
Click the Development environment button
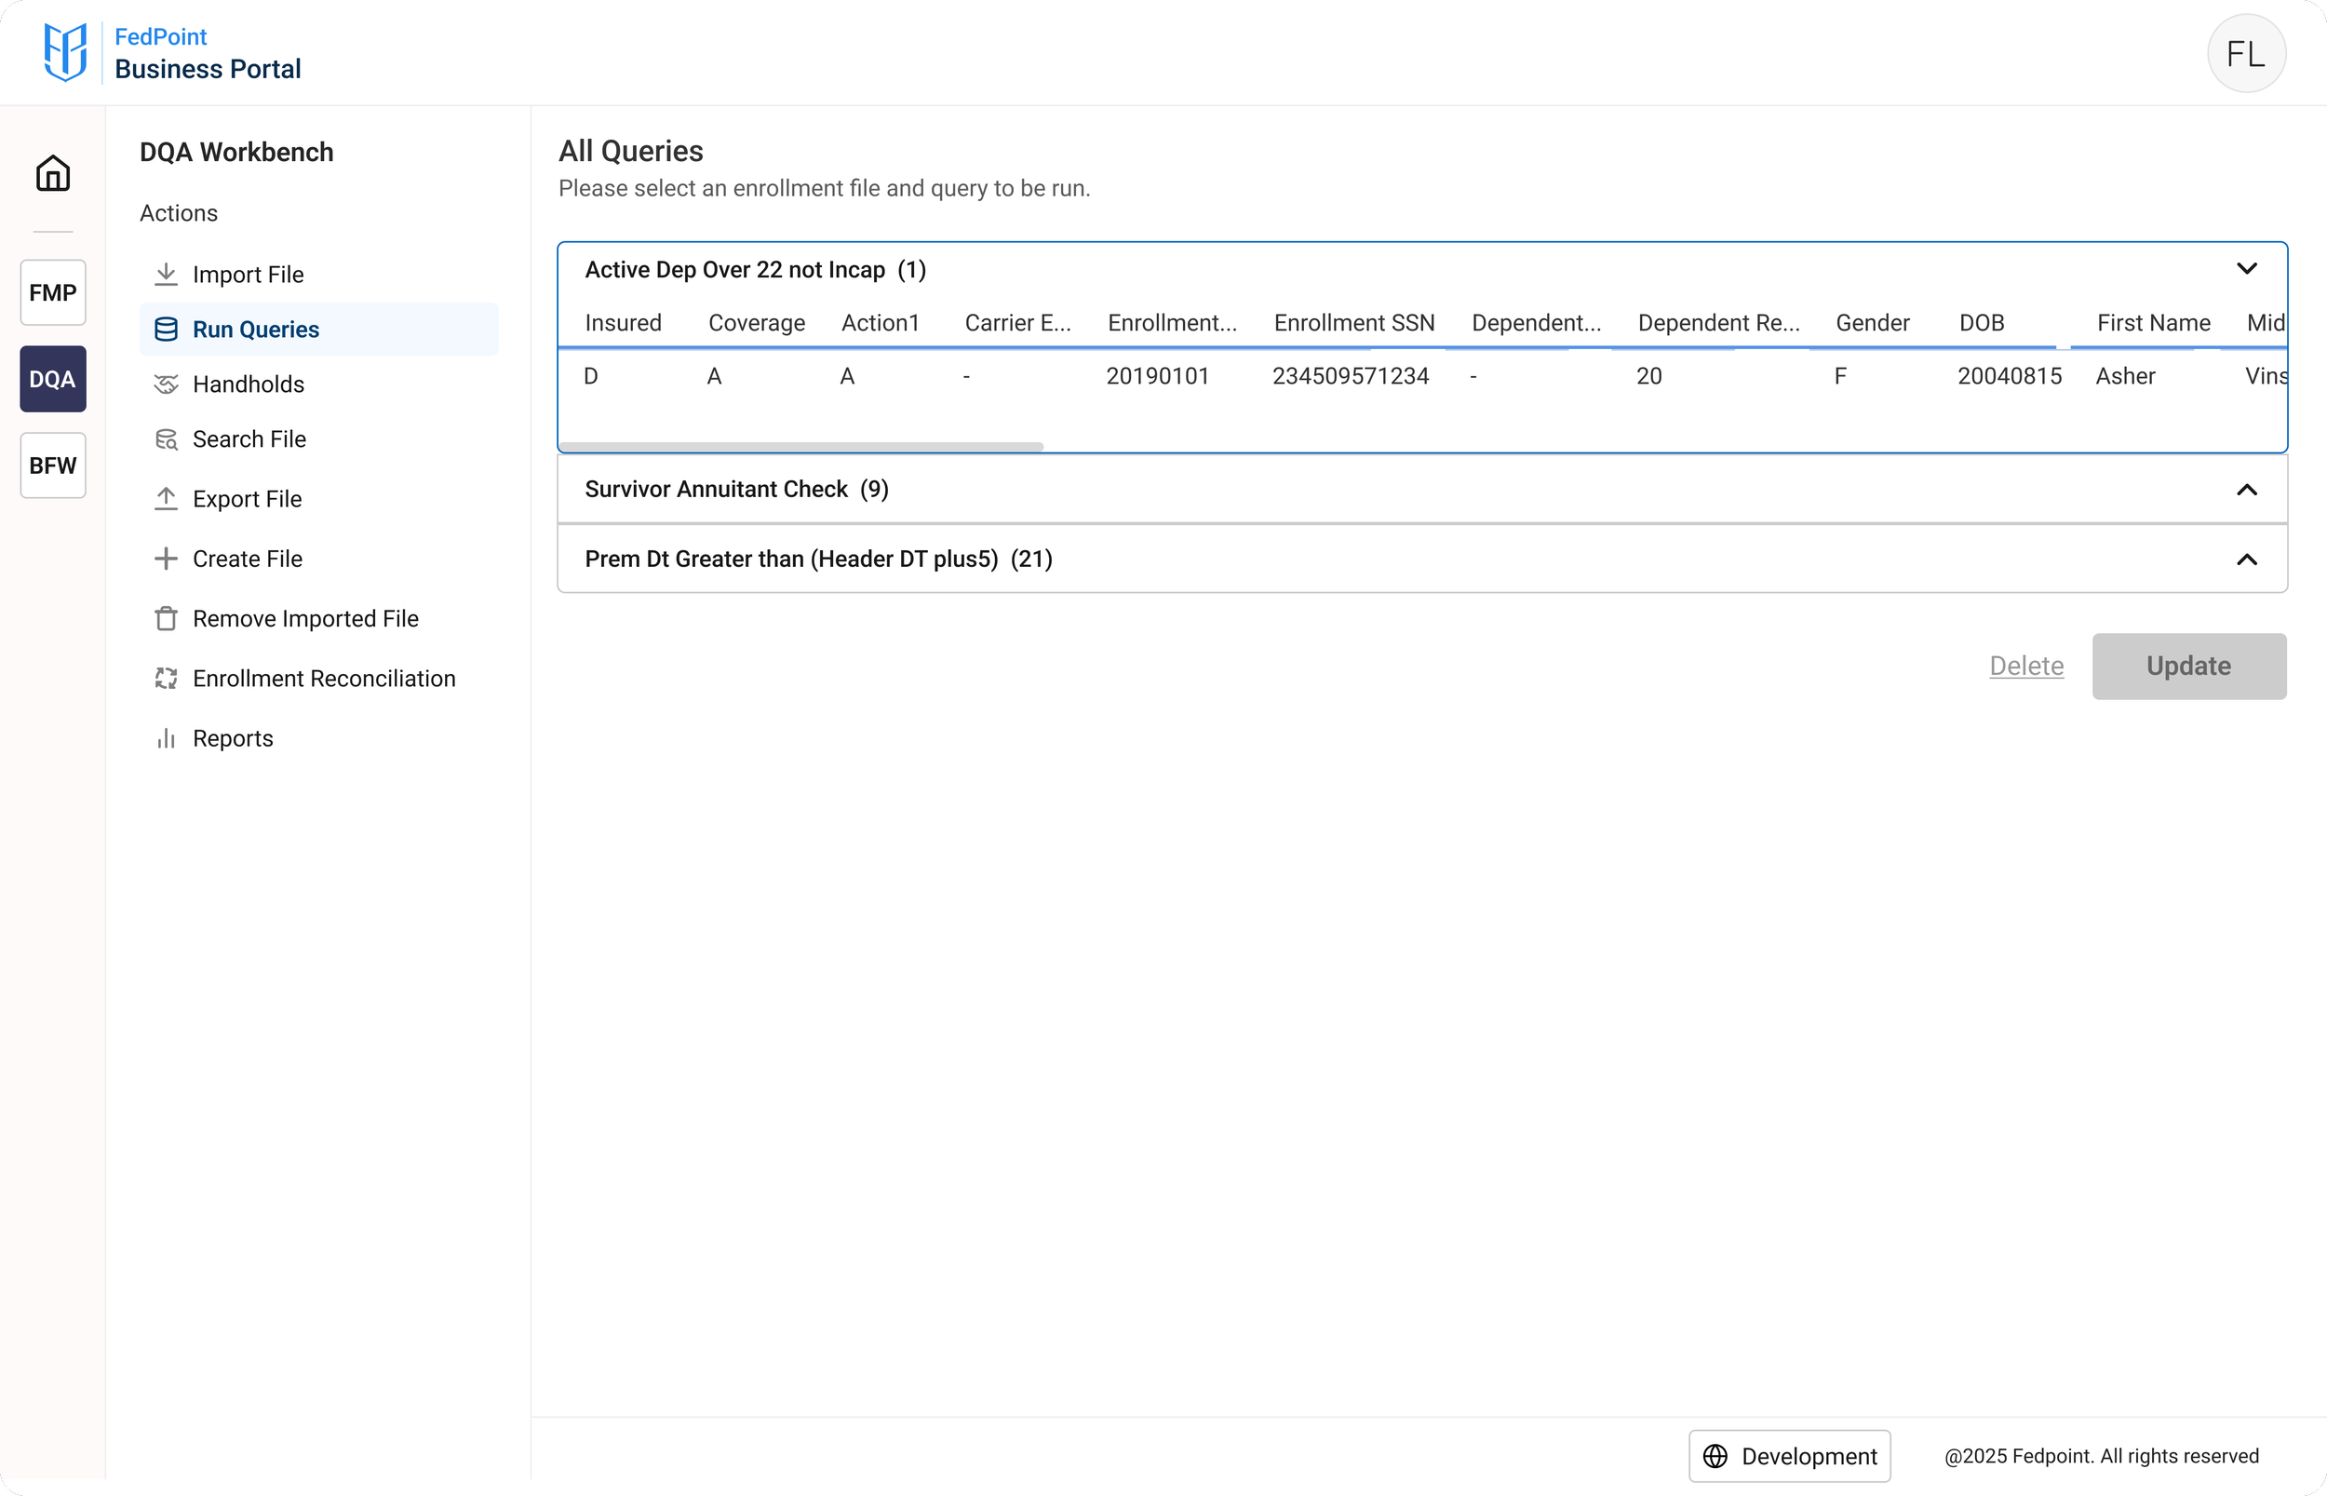coord(1789,1456)
